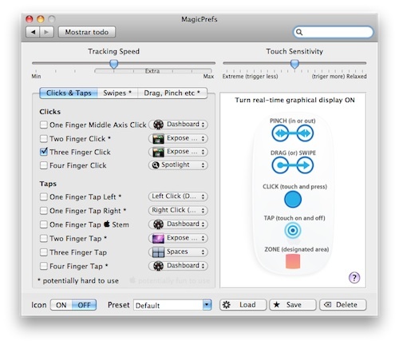
Task: Open the Three Finger Click Expose dropdown stepper
Action: pyautogui.click(x=203, y=152)
